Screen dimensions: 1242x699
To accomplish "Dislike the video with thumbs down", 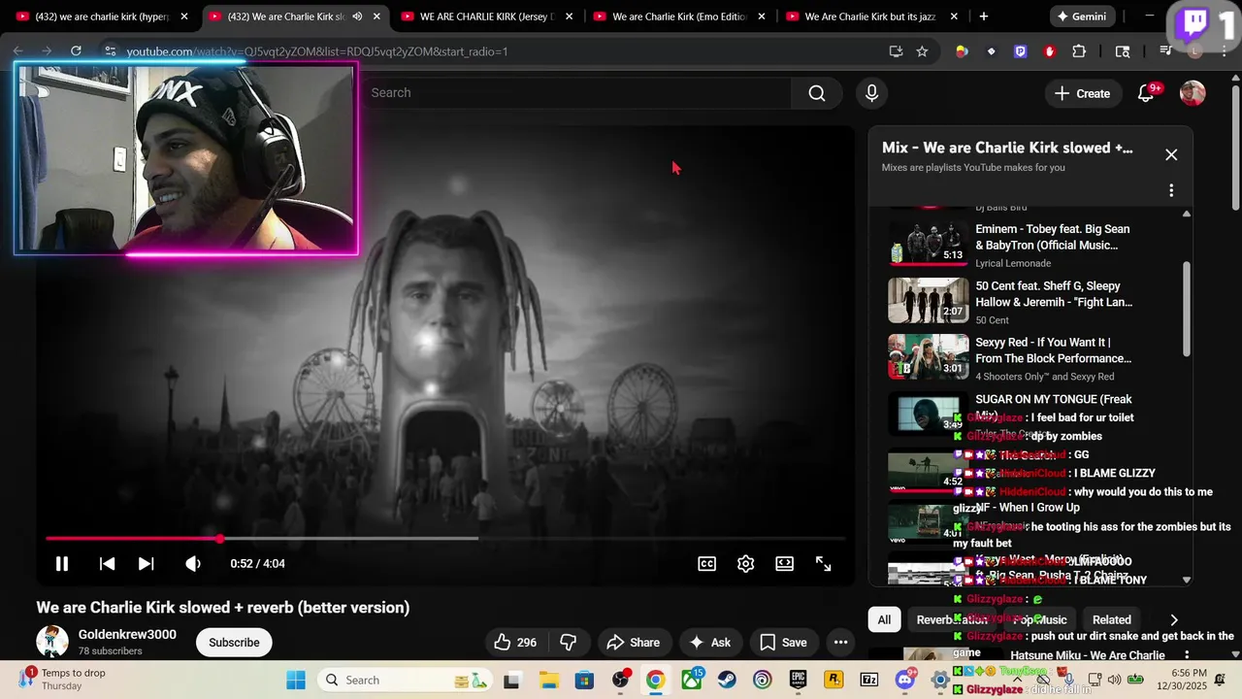I will (569, 642).
